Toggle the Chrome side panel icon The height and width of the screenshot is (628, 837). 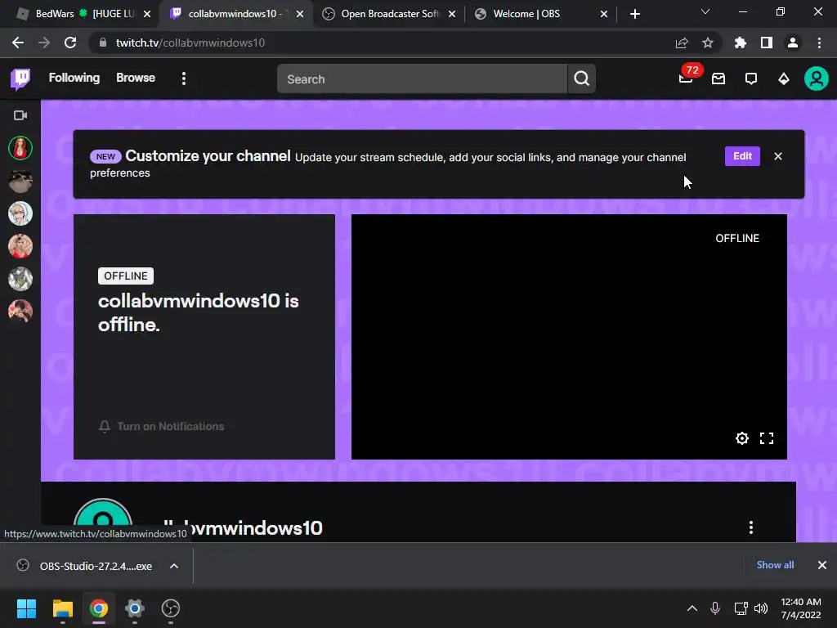click(x=767, y=43)
